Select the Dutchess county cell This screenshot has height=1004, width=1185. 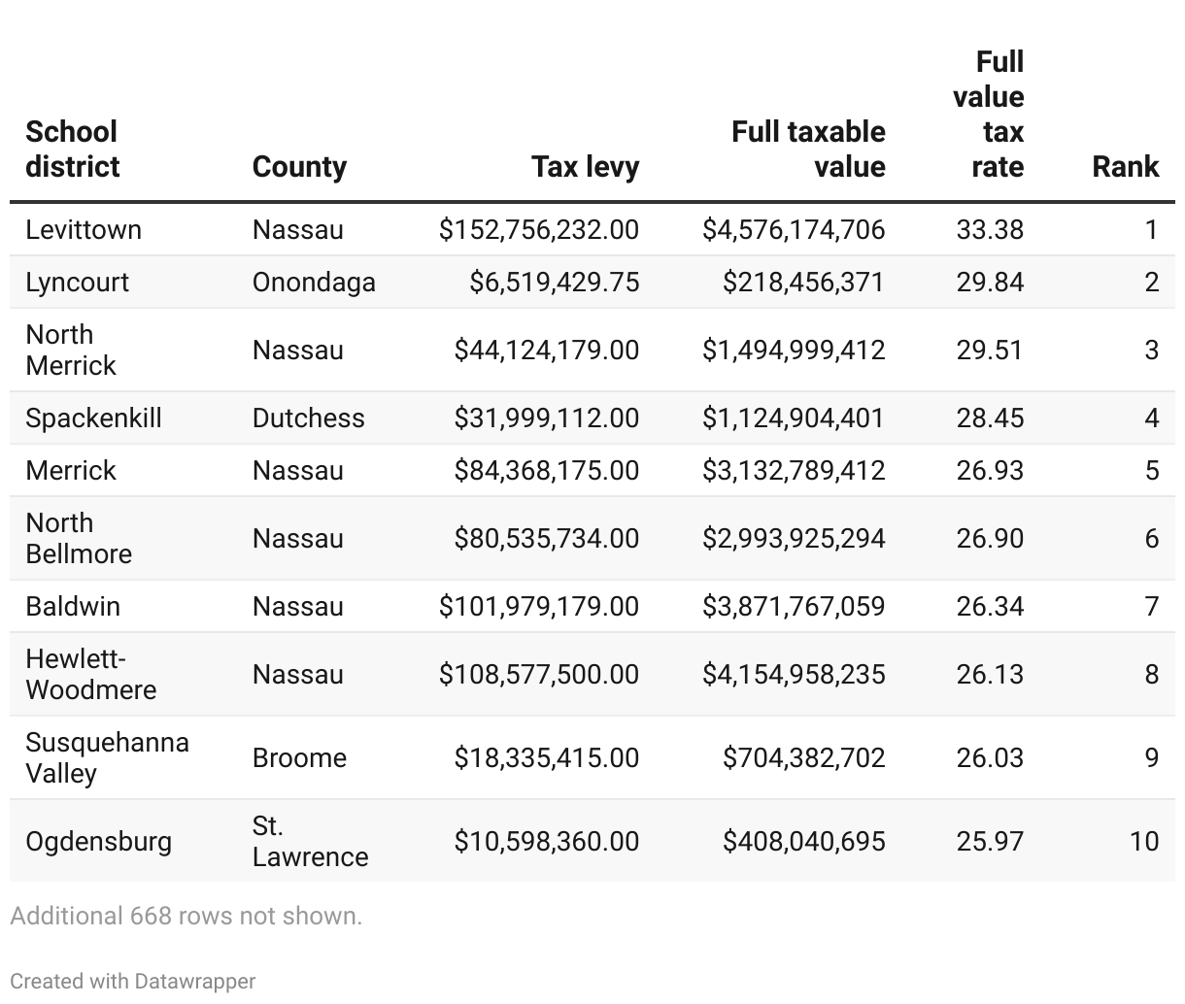click(308, 418)
